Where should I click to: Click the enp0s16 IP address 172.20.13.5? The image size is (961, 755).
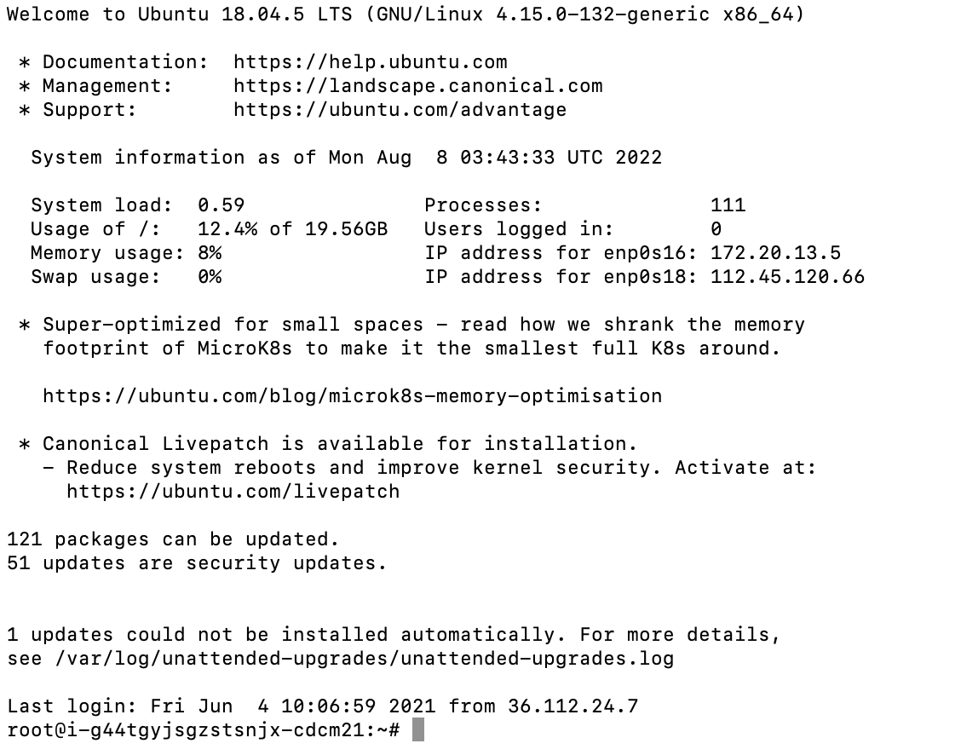(x=775, y=253)
